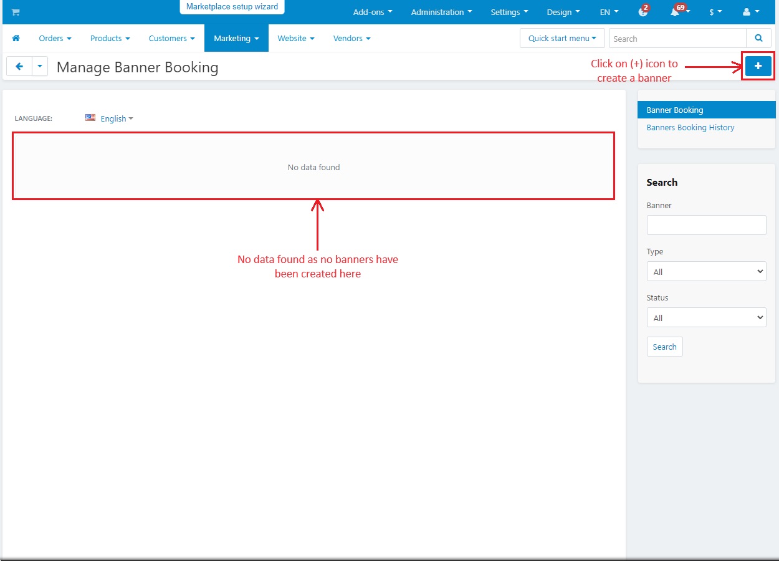Open the Vendors menu
Image resolution: width=779 pixels, height=561 pixels.
(351, 38)
